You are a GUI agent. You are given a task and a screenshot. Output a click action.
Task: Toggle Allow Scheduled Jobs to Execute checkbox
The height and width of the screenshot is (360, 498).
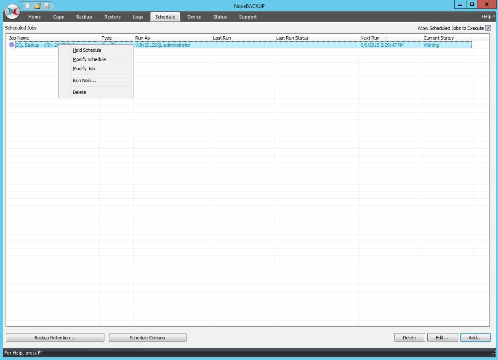click(x=488, y=28)
